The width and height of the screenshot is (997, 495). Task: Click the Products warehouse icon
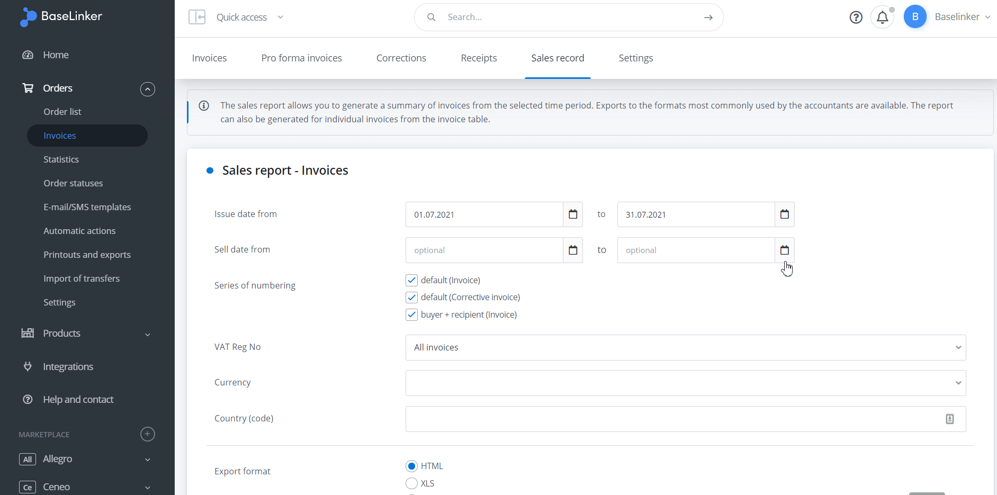pos(28,333)
